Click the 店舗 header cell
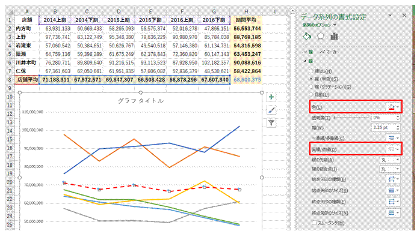Screen dimensions: 420x234 (x=27, y=20)
